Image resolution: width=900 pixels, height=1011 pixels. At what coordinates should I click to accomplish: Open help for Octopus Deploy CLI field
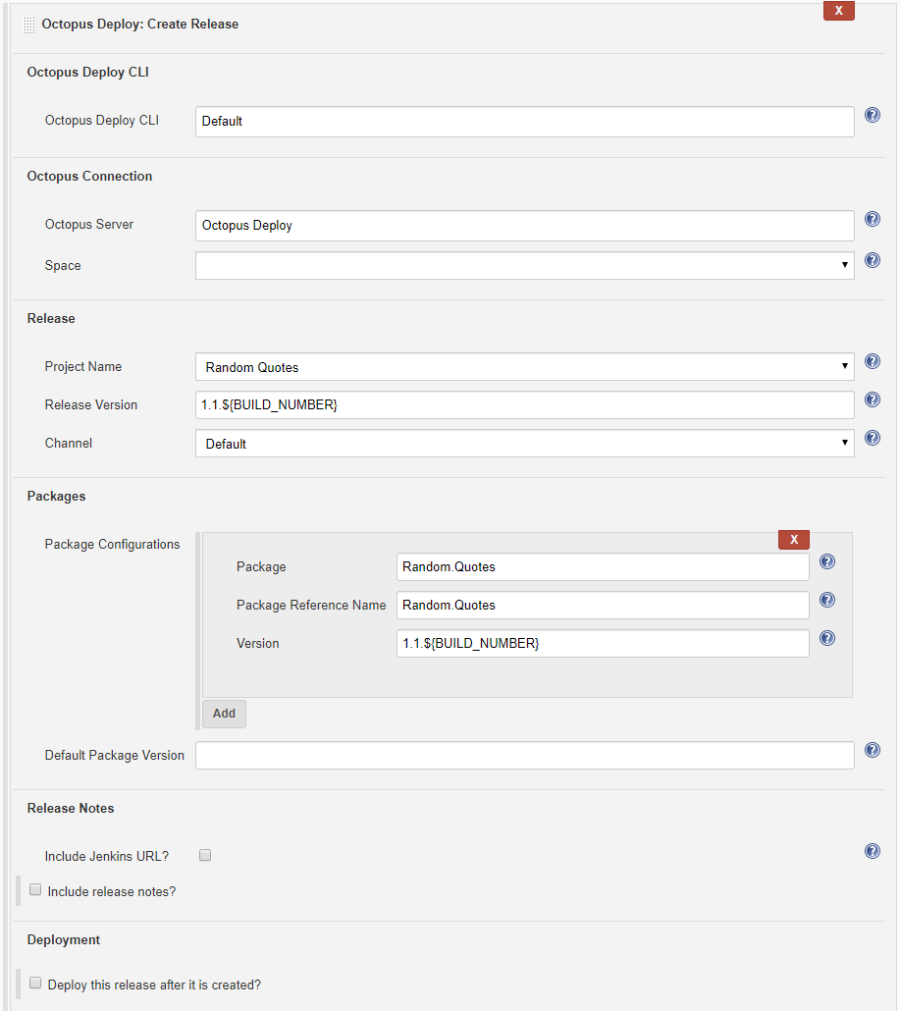pyautogui.click(x=872, y=116)
